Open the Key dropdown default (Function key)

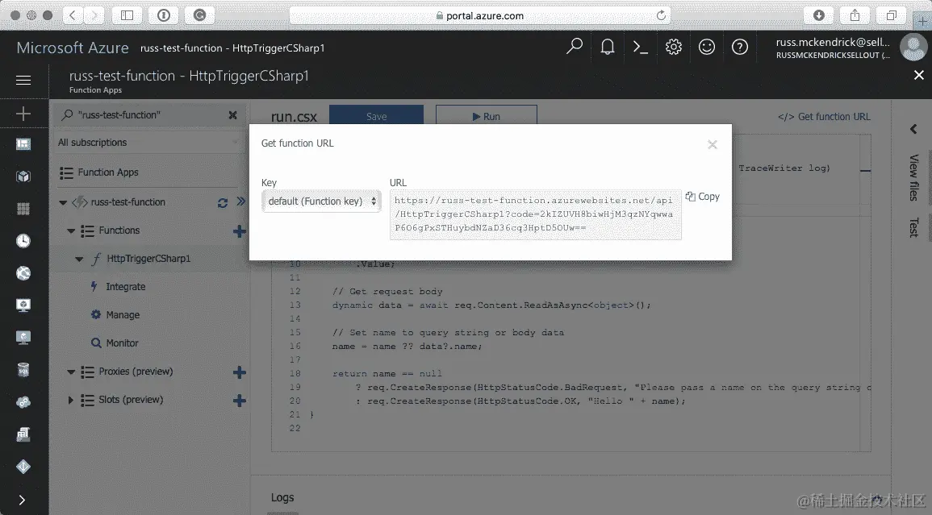pos(321,201)
